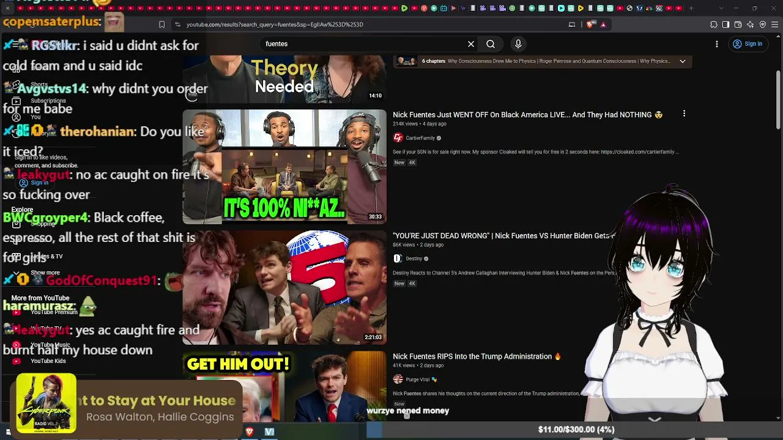Play the thumbnail with 30:33 duration
783x440 pixels.
pos(284,167)
